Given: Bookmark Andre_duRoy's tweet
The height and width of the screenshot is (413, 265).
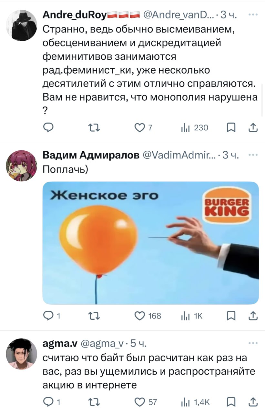Looking at the screenshot, I should point(230,128).
